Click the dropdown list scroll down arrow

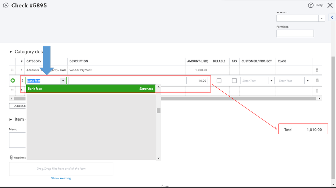pyautogui.click(x=158, y=158)
